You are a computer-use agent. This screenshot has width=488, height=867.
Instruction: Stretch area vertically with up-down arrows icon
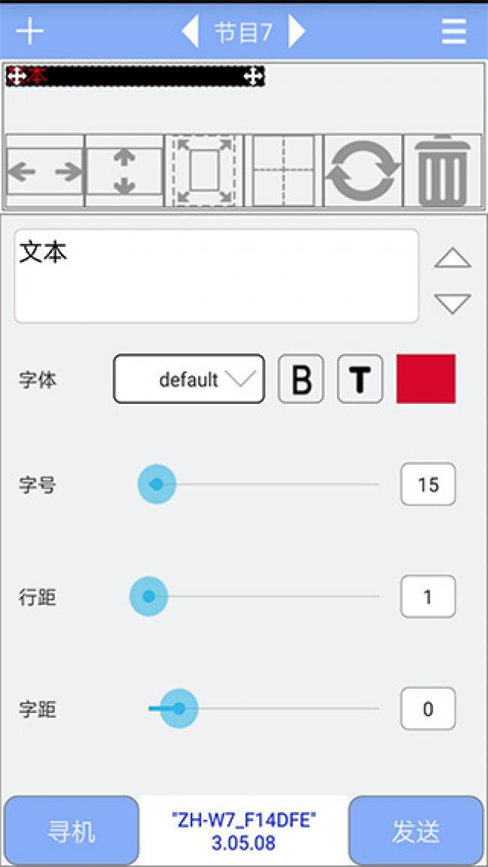[x=125, y=171]
